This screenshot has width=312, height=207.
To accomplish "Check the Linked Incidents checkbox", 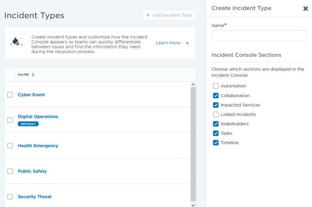I will (x=216, y=115).
